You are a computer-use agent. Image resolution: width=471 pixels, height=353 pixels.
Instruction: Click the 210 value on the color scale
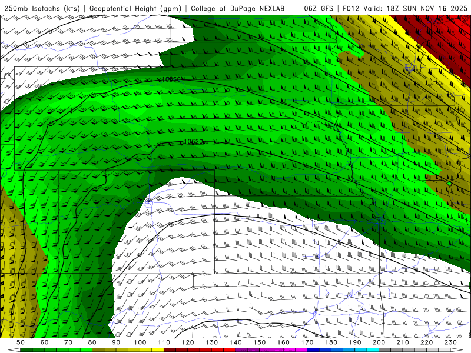click(x=403, y=342)
